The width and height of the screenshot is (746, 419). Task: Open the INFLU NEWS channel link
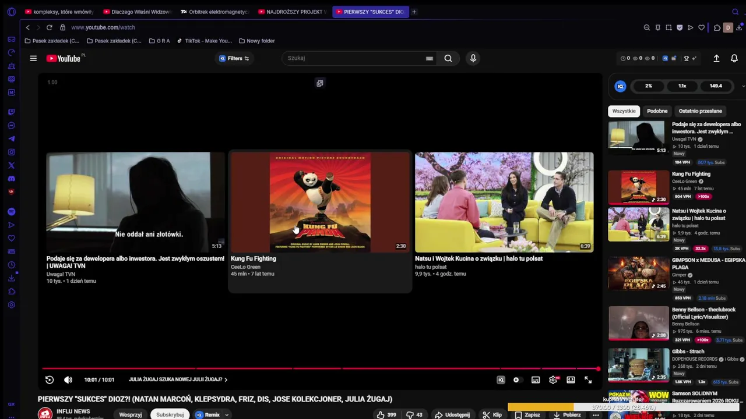(x=73, y=411)
